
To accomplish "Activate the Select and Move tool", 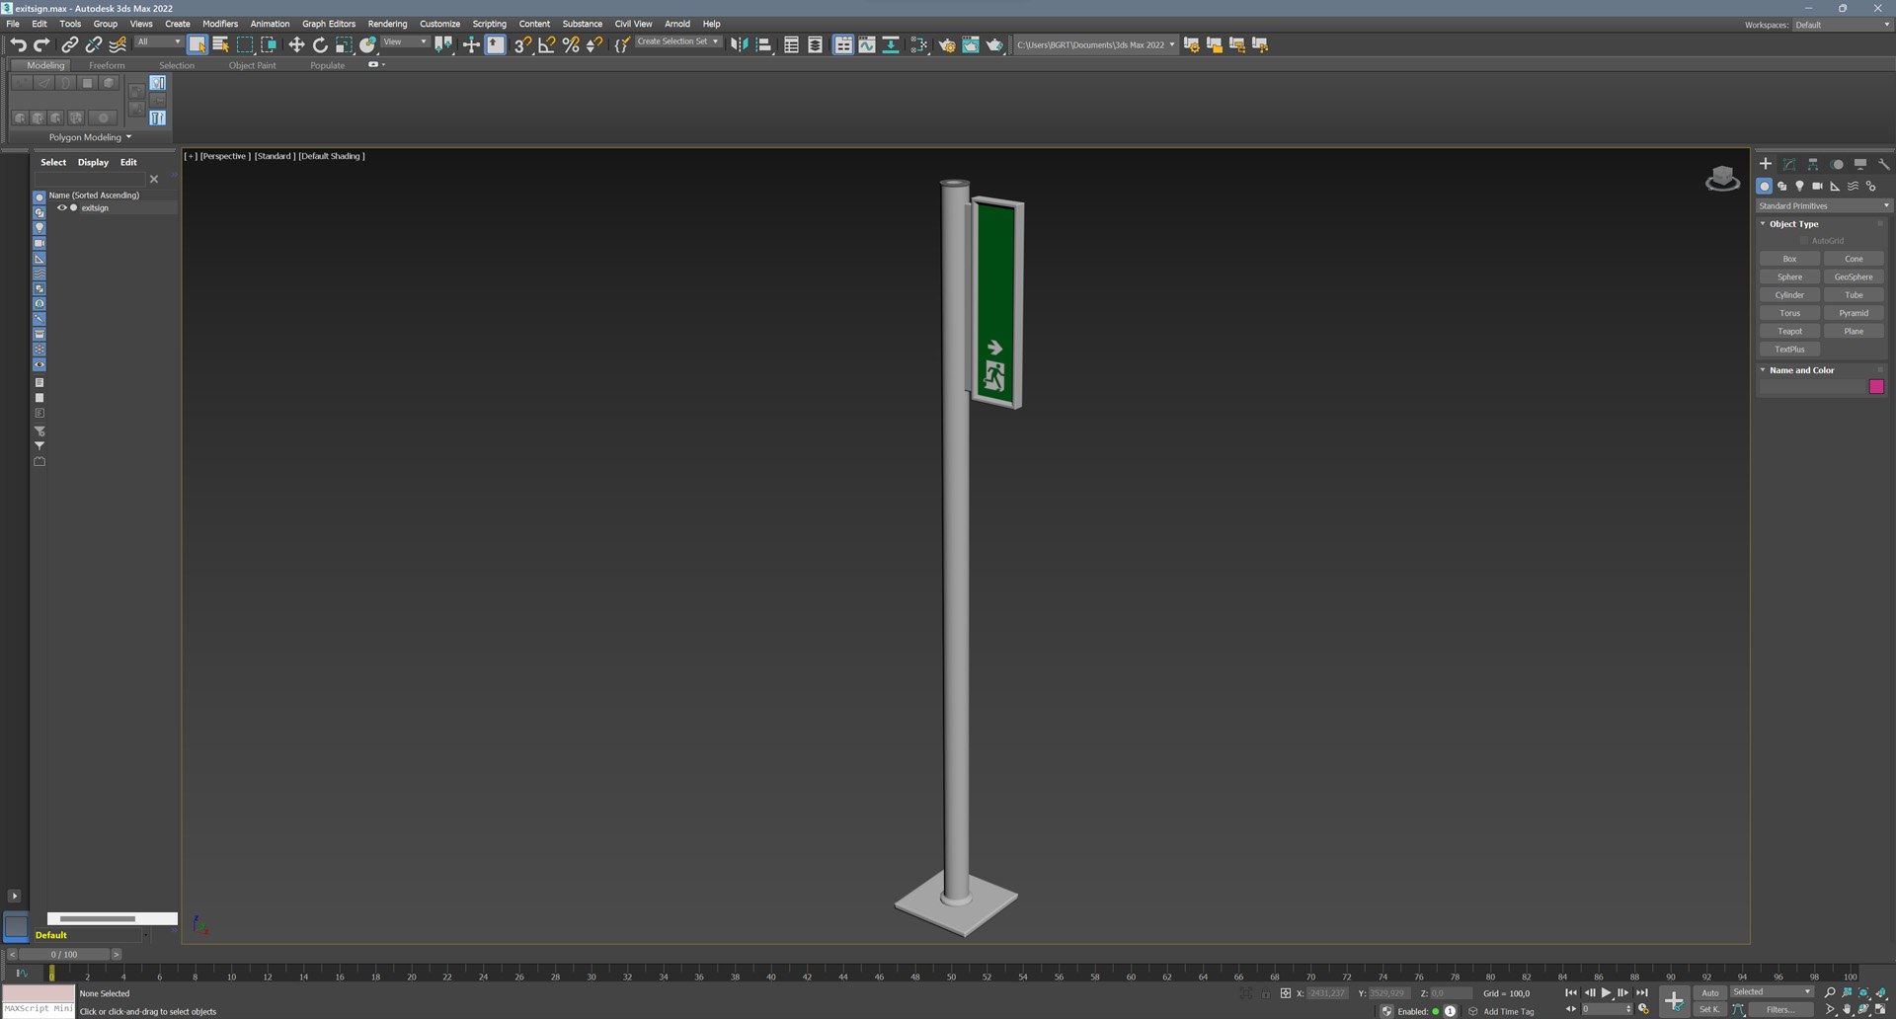I will 296,44.
